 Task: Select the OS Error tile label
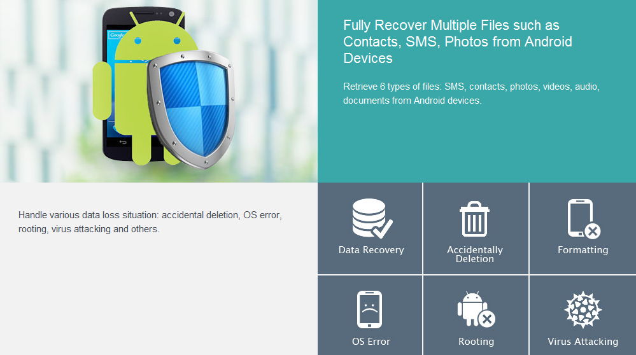(371, 342)
